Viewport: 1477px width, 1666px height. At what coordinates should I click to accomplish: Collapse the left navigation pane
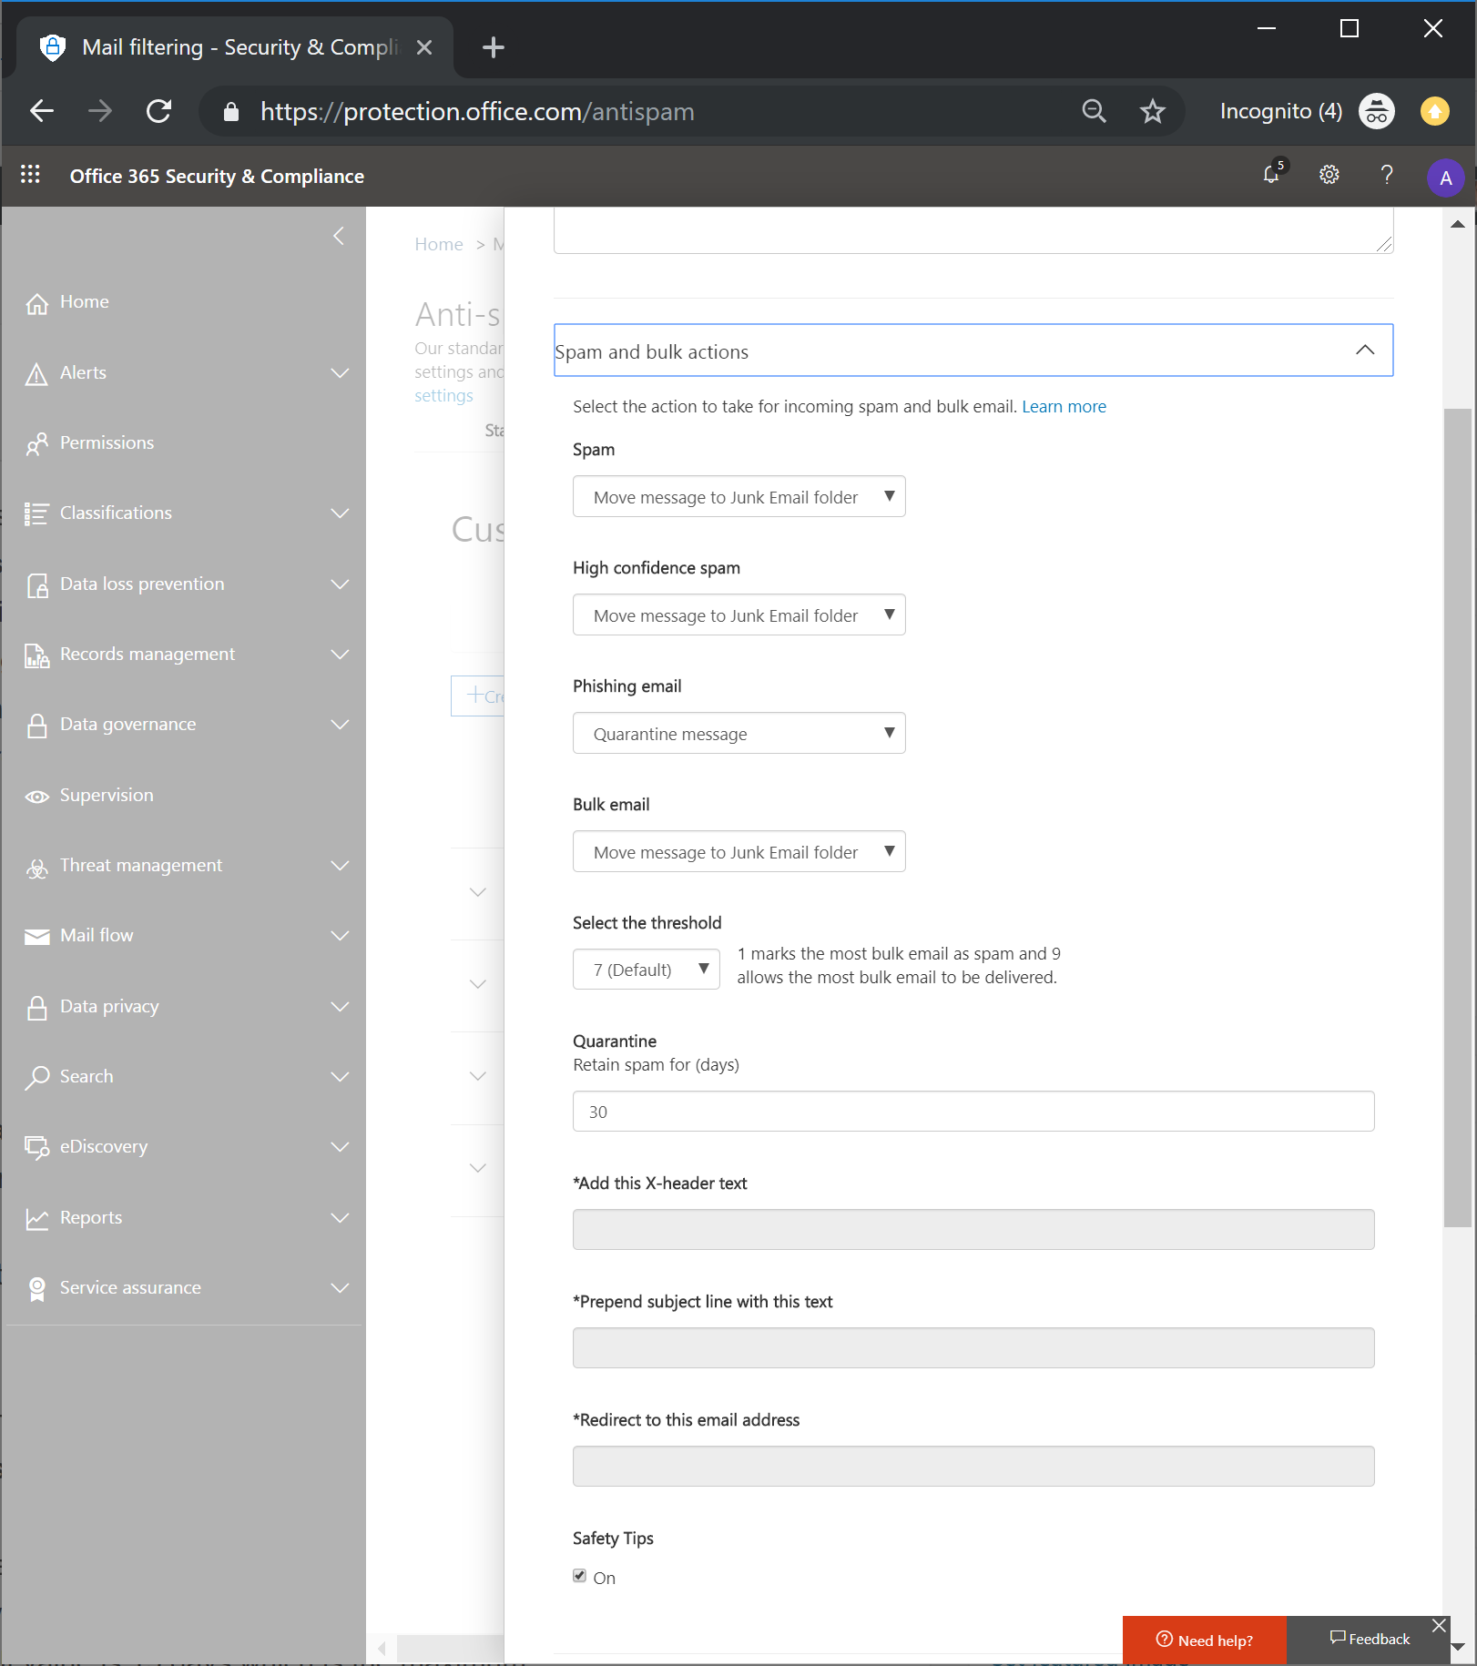[339, 237]
